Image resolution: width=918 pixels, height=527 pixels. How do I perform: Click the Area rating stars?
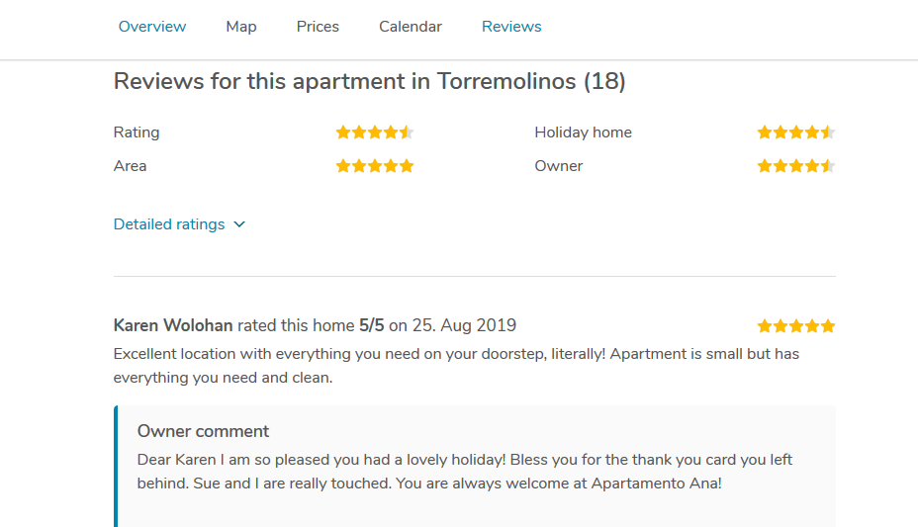coord(374,166)
